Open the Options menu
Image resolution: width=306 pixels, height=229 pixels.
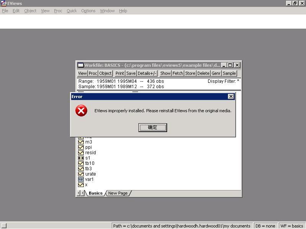tap(88, 11)
